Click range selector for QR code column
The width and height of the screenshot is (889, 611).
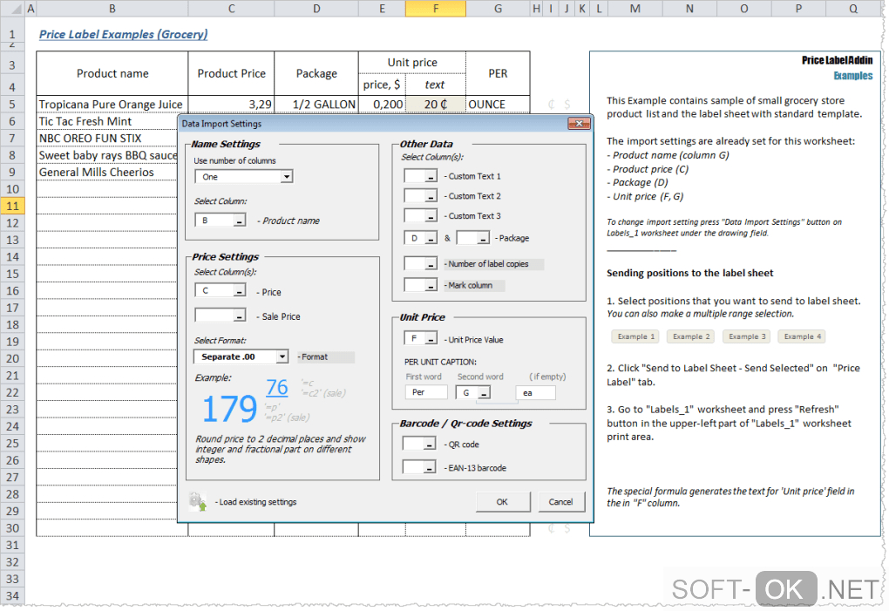click(x=430, y=444)
